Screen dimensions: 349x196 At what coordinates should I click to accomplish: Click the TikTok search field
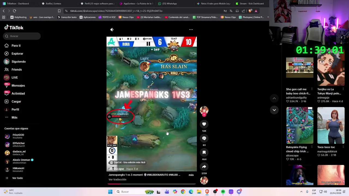(x=22, y=36)
